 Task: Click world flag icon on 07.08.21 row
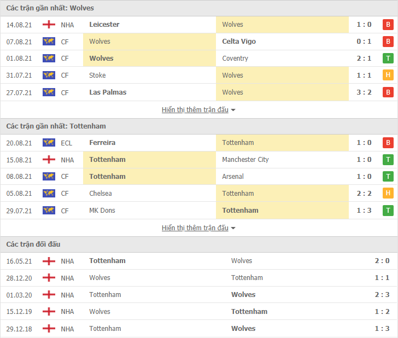tap(49, 42)
